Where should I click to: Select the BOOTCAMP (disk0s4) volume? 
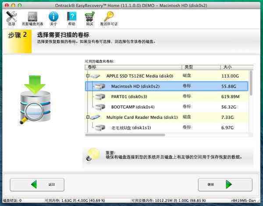[167, 107]
